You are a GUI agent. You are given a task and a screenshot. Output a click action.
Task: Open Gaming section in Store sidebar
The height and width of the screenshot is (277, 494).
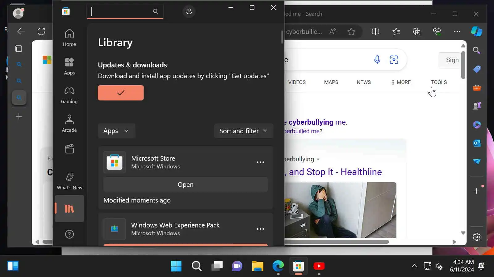[69, 95]
